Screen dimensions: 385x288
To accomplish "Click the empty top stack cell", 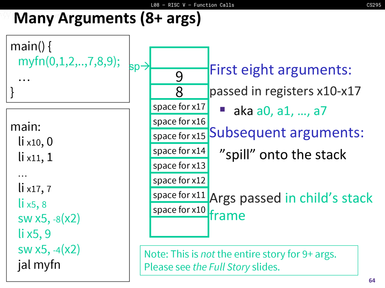I will [179, 58].
